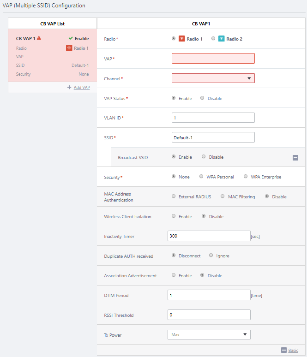Click Radio 1 icon in CB VAP list
Viewport: 307px width, 357px height.
click(69, 48)
